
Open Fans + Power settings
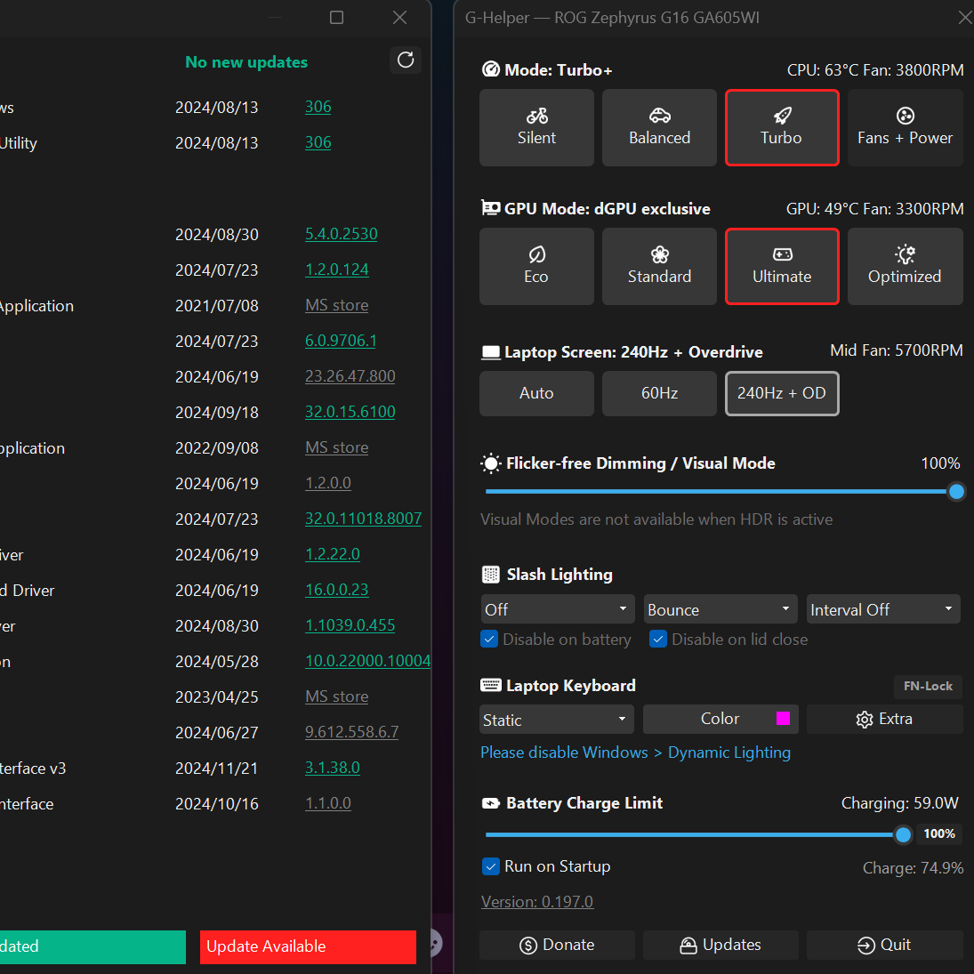905,127
